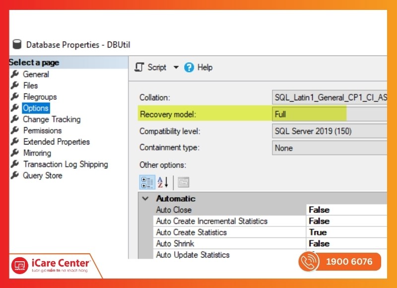Click the Select a page header

click(x=68, y=62)
